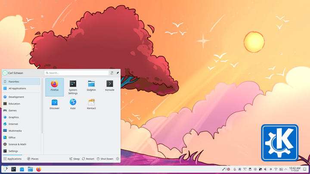This screenshot has width=310, height=174.
Task: Click the Restart button
Action: tap(88, 159)
